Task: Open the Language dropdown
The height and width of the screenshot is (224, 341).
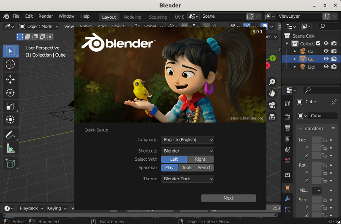Action: pyautogui.click(x=187, y=140)
